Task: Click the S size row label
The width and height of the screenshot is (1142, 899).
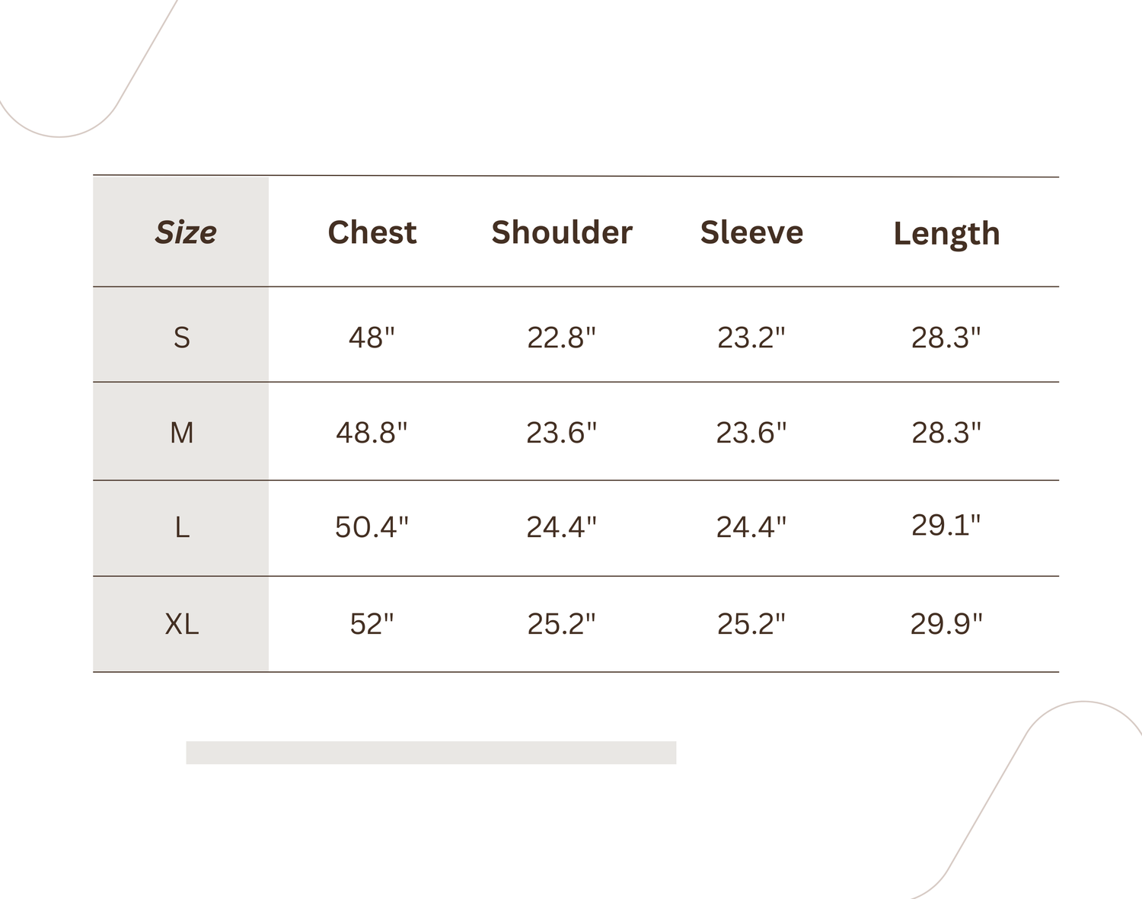Action: click(181, 337)
